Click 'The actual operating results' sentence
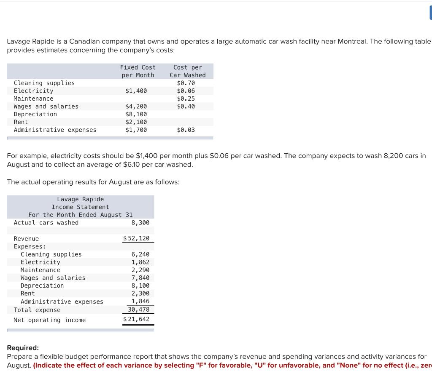The height and width of the screenshot is (371, 432). click(93, 182)
